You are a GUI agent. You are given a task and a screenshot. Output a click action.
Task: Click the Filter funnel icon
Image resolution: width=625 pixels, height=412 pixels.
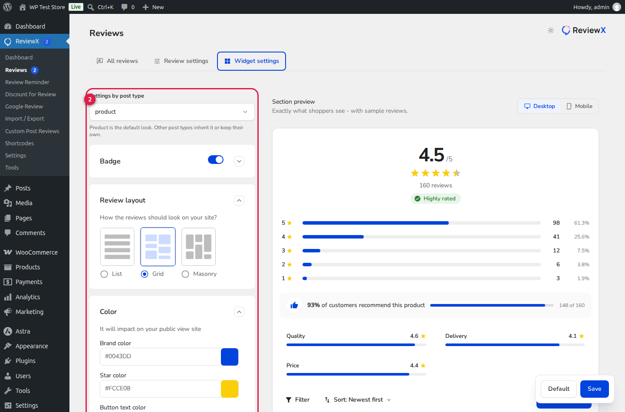point(289,400)
